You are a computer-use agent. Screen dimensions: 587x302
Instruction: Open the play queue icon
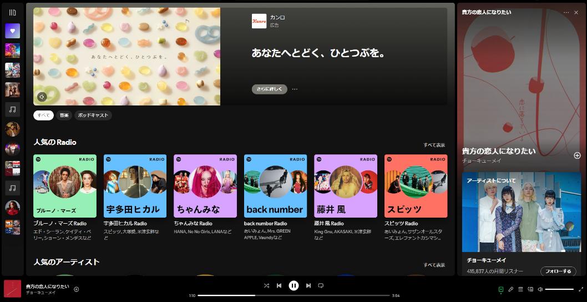(x=520, y=289)
